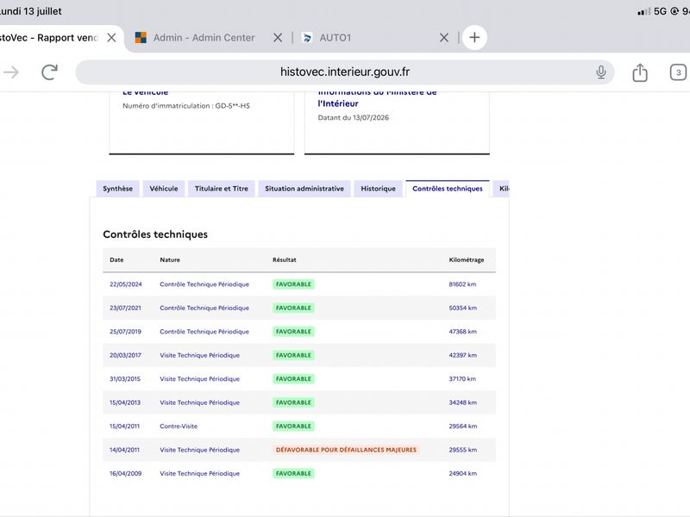Screen dimensions: 690x517
Task: Open the partially visible Kilométrage tab
Action: tap(501, 189)
